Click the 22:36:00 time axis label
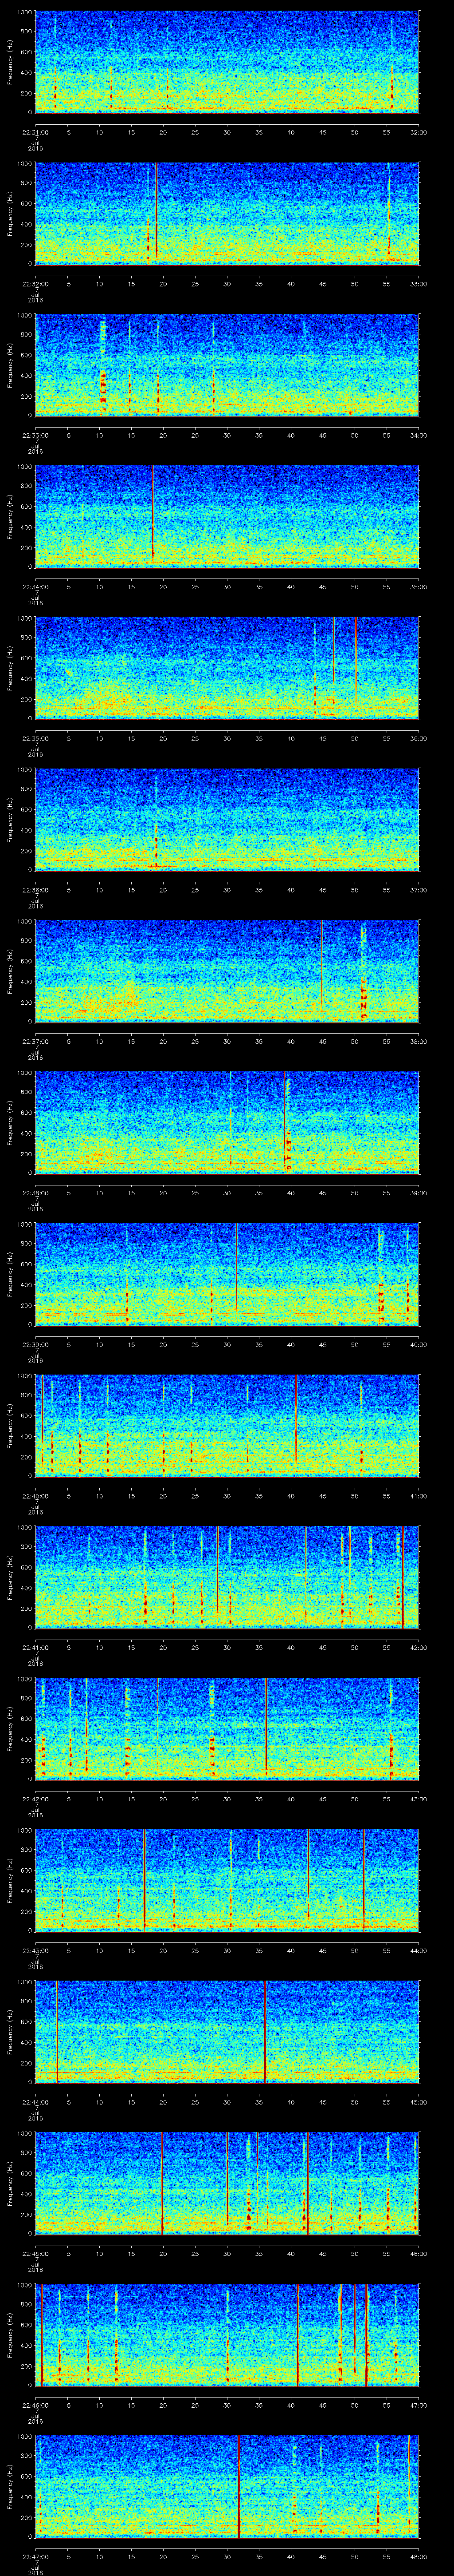454x2576 pixels. point(35,890)
